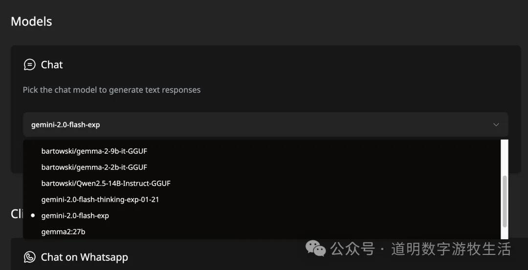The height and width of the screenshot is (270, 528).
Task: Choose the gemini-2.0-flash-exp list entry
Action: click(x=75, y=215)
